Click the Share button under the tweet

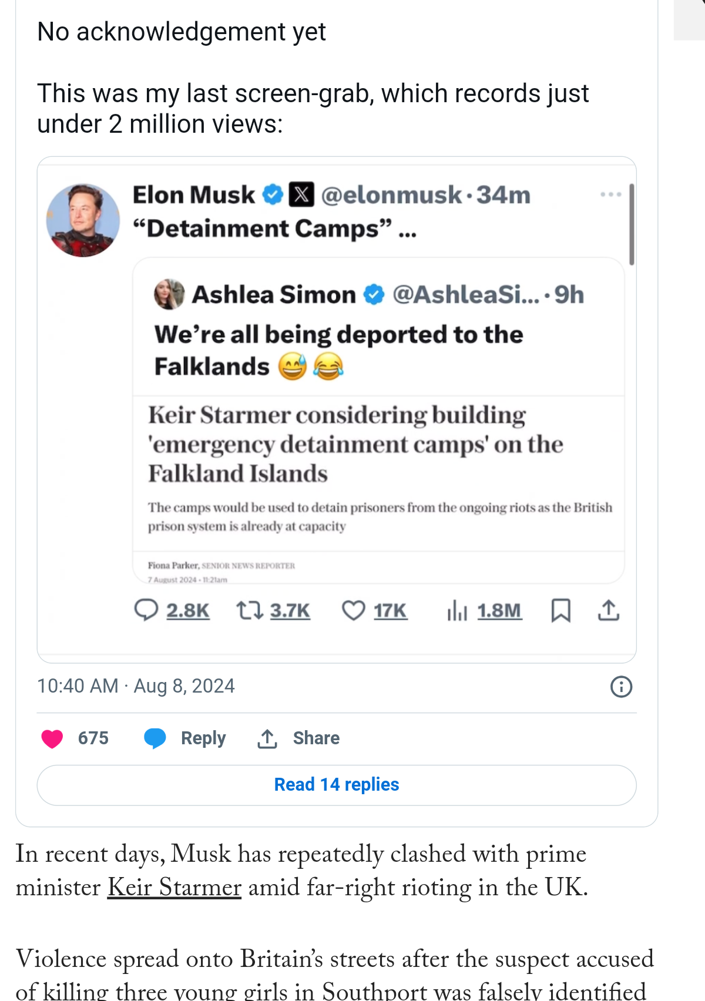pyautogui.click(x=298, y=738)
